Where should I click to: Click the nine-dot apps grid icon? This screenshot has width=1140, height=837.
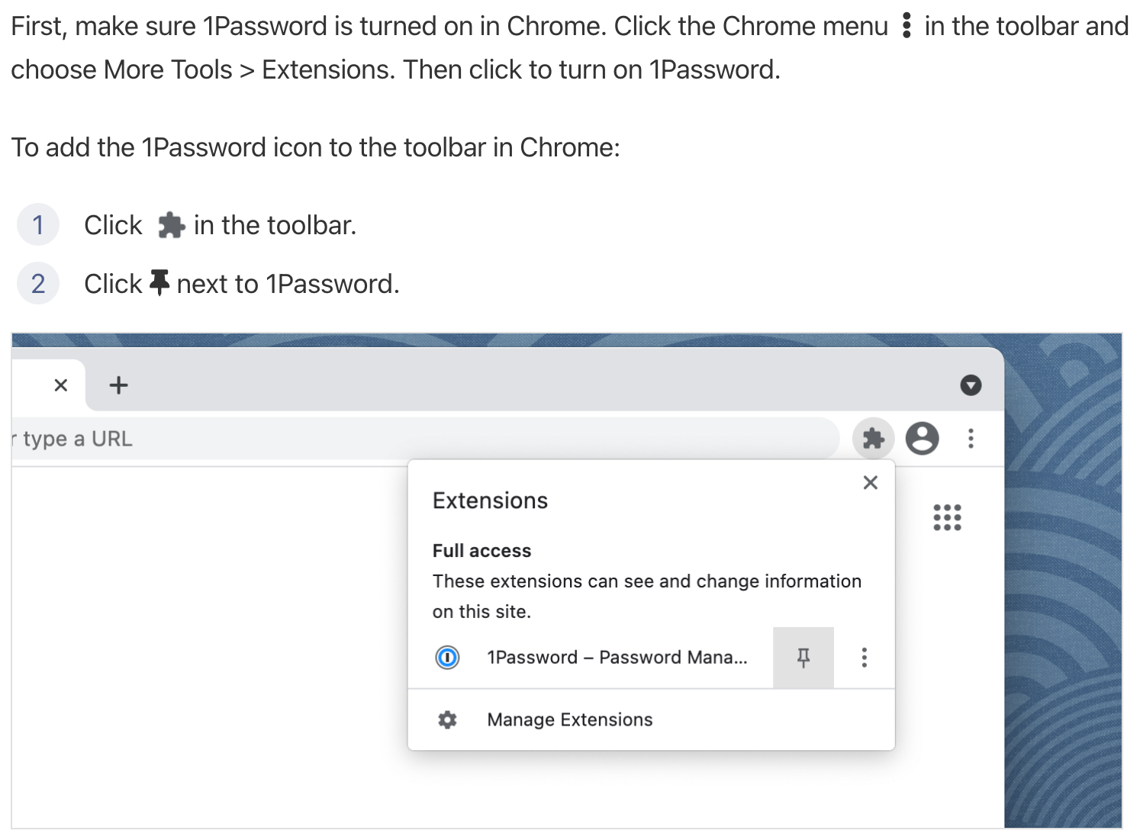pos(947,517)
